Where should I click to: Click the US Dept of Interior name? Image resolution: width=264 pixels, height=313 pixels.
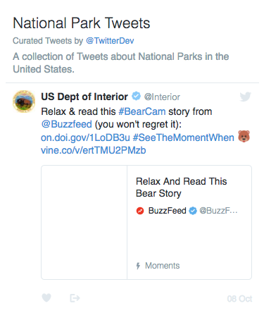84,97
